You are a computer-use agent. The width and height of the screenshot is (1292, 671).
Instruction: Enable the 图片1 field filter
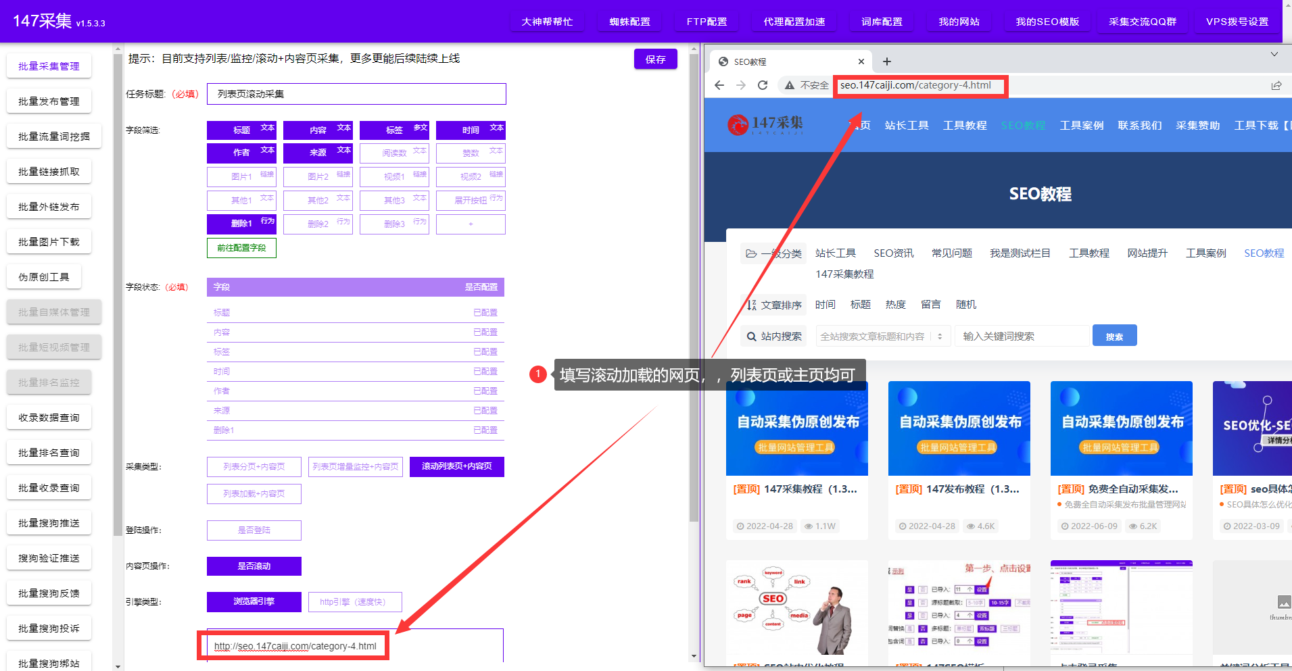pos(241,176)
